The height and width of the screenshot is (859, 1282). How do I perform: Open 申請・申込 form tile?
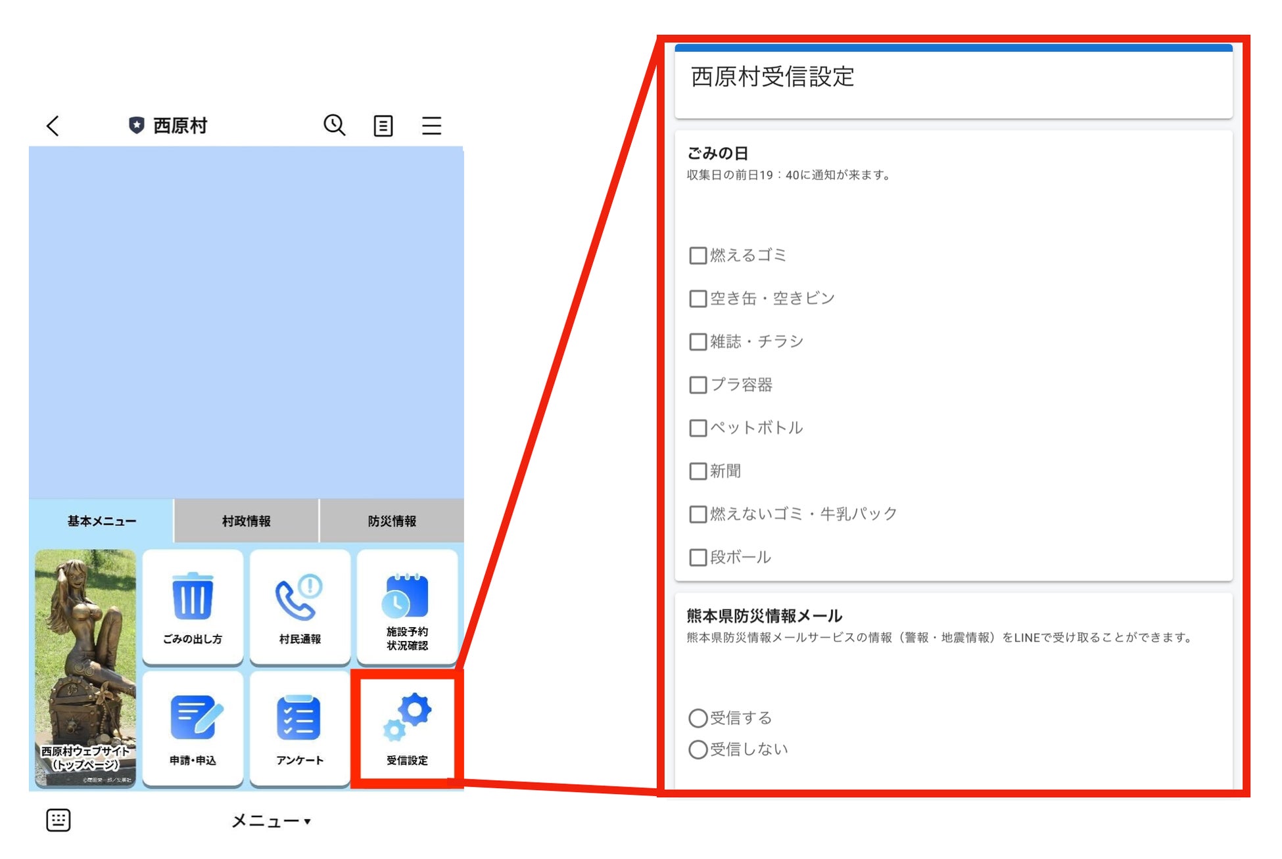pyautogui.click(x=193, y=728)
